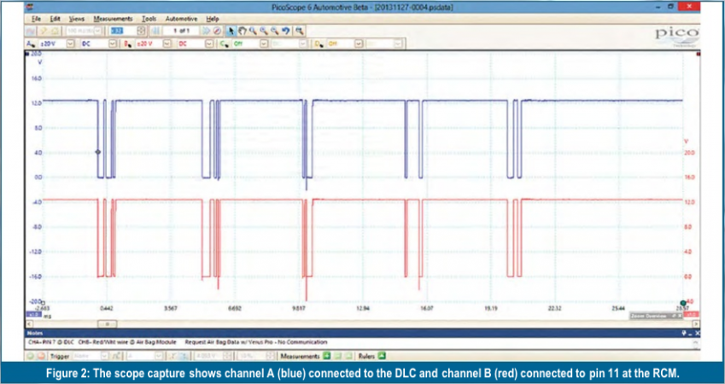Image resolution: width=725 pixels, height=384 pixels.
Task: Click the Channel A blue trigger marker on waveform
Action: 97,152
